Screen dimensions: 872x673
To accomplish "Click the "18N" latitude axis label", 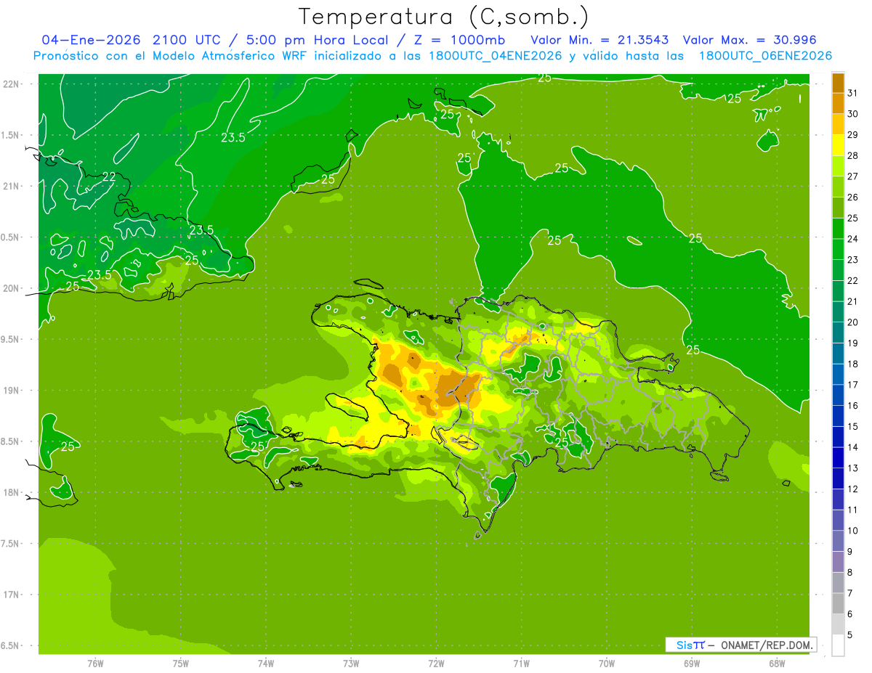I will pyautogui.click(x=11, y=492).
